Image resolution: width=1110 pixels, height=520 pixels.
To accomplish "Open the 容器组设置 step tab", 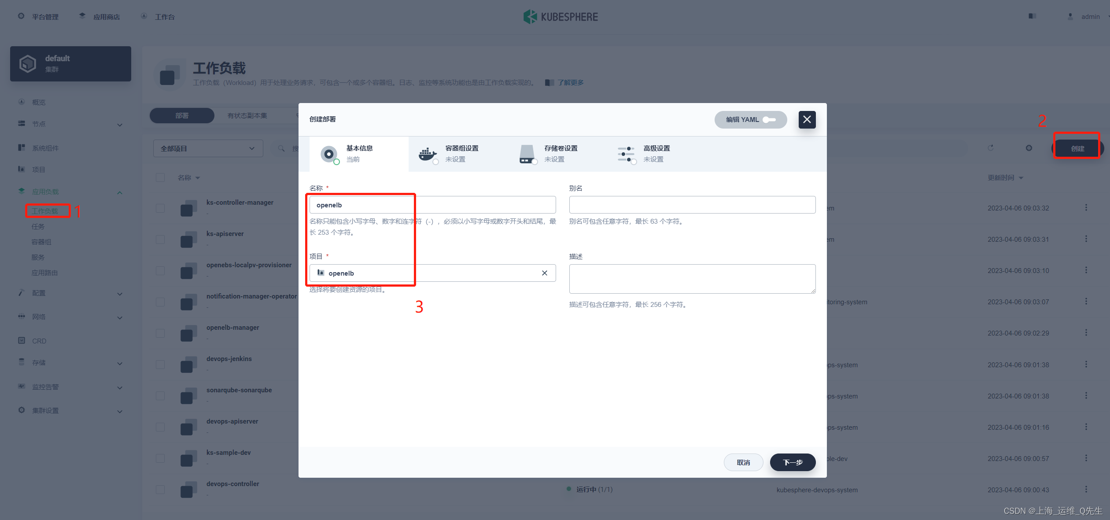I will [457, 154].
